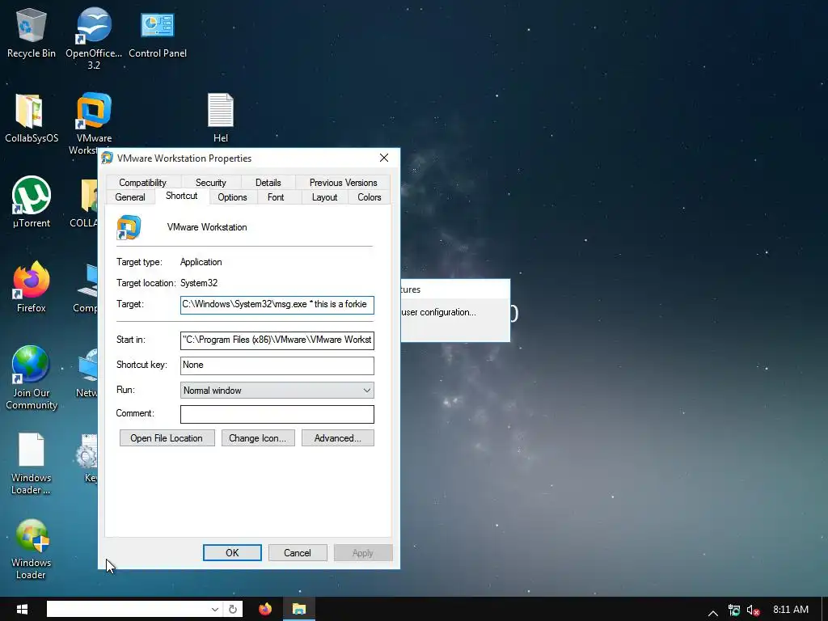Open File Explorer from the taskbar
Viewport: 828px width, 621px height.
299,609
